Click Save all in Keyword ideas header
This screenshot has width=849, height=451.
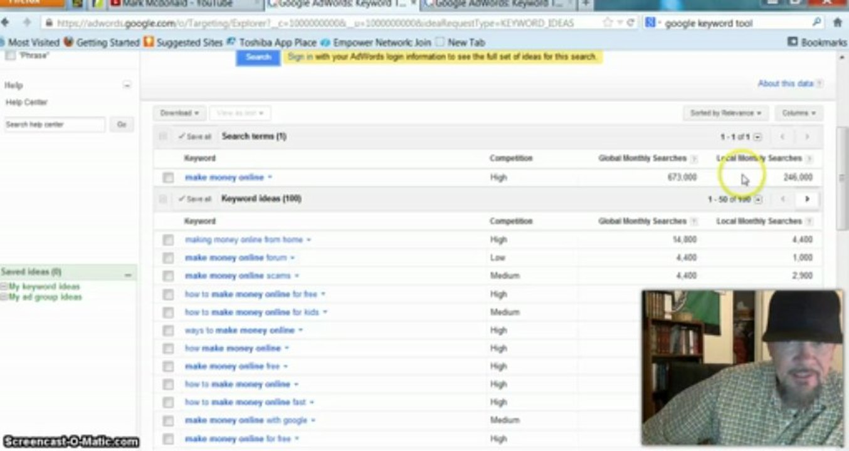195,199
